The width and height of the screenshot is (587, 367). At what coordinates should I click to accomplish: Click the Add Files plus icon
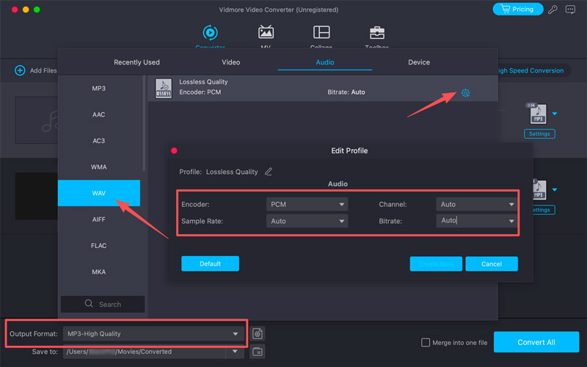click(x=20, y=70)
